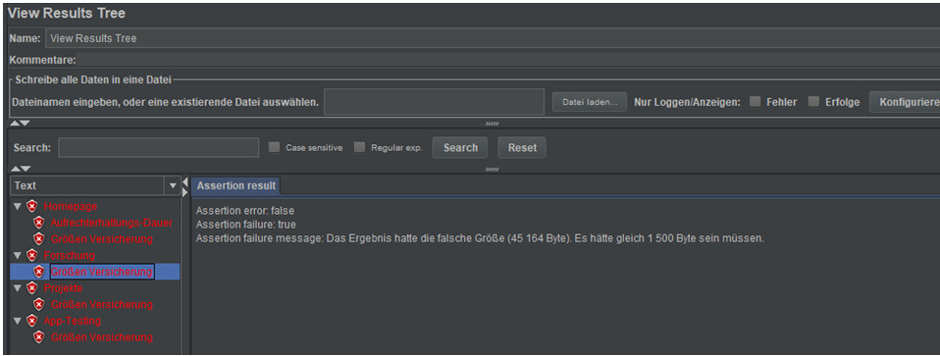Click the error shield icon beside Forschung
The width and height of the screenshot is (940, 356).
click(x=32, y=255)
